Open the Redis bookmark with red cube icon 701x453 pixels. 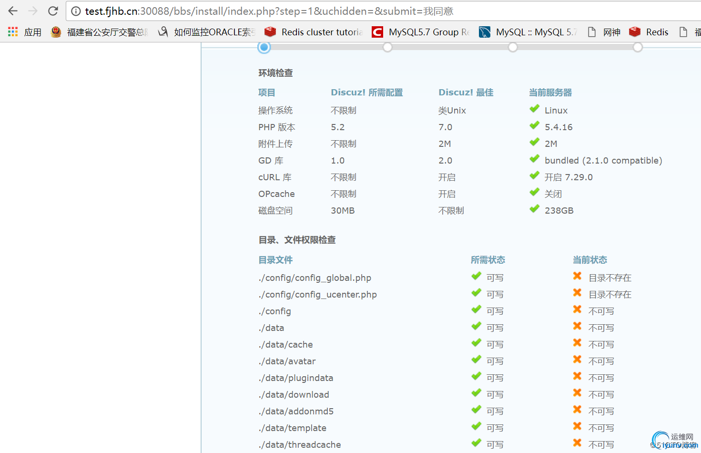[649, 32]
